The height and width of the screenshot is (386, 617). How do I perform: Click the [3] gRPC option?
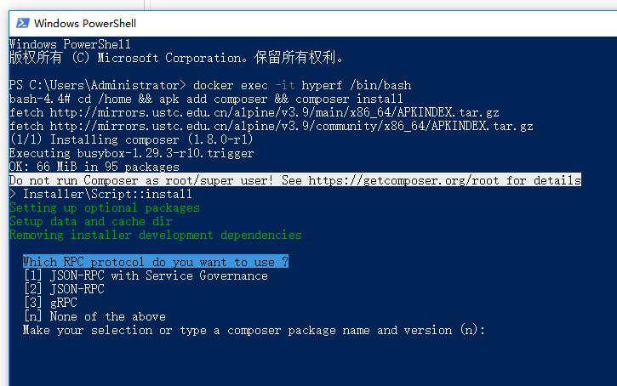pos(51,303)
